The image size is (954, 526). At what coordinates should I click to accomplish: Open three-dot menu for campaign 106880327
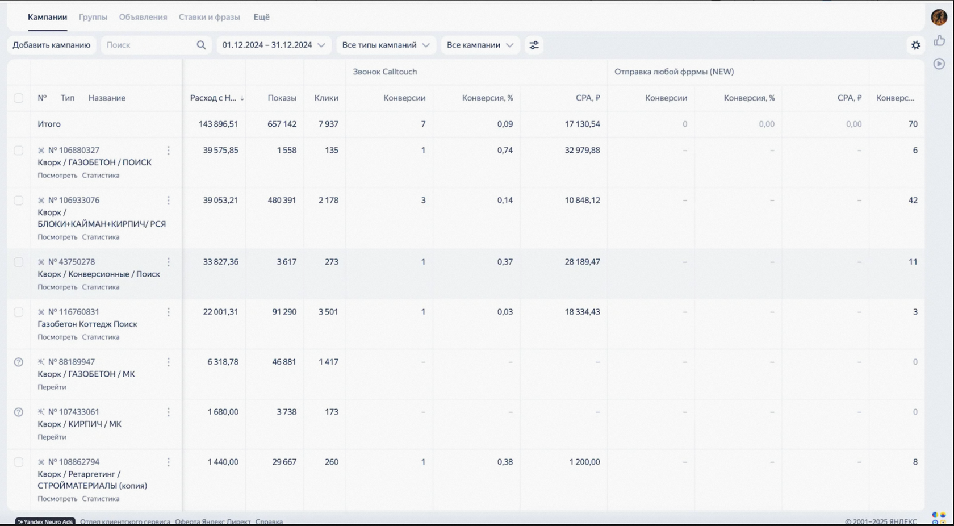click(169, 151)
